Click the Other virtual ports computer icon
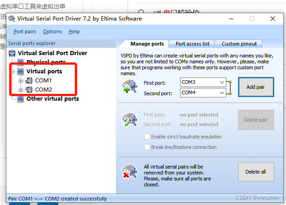This screenshot has height=205, width=286. click(x=21, y=99)
